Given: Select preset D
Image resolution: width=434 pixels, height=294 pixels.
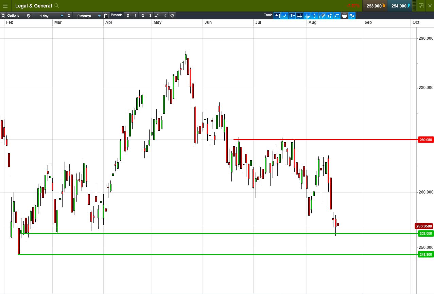Looking at the screenshot, I should point(128,16).
